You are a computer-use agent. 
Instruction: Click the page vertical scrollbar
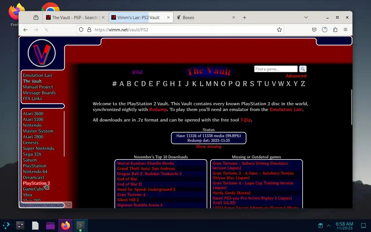point(352,107)
